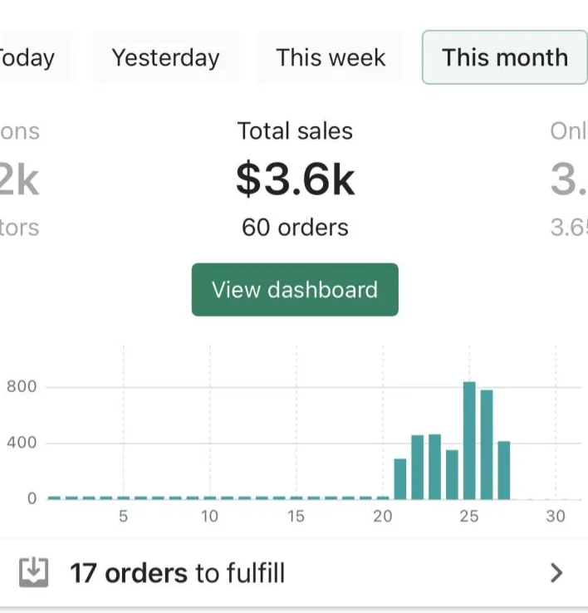
Task: Tap the Total sales $3.6k figure
Action: [295, 180]
